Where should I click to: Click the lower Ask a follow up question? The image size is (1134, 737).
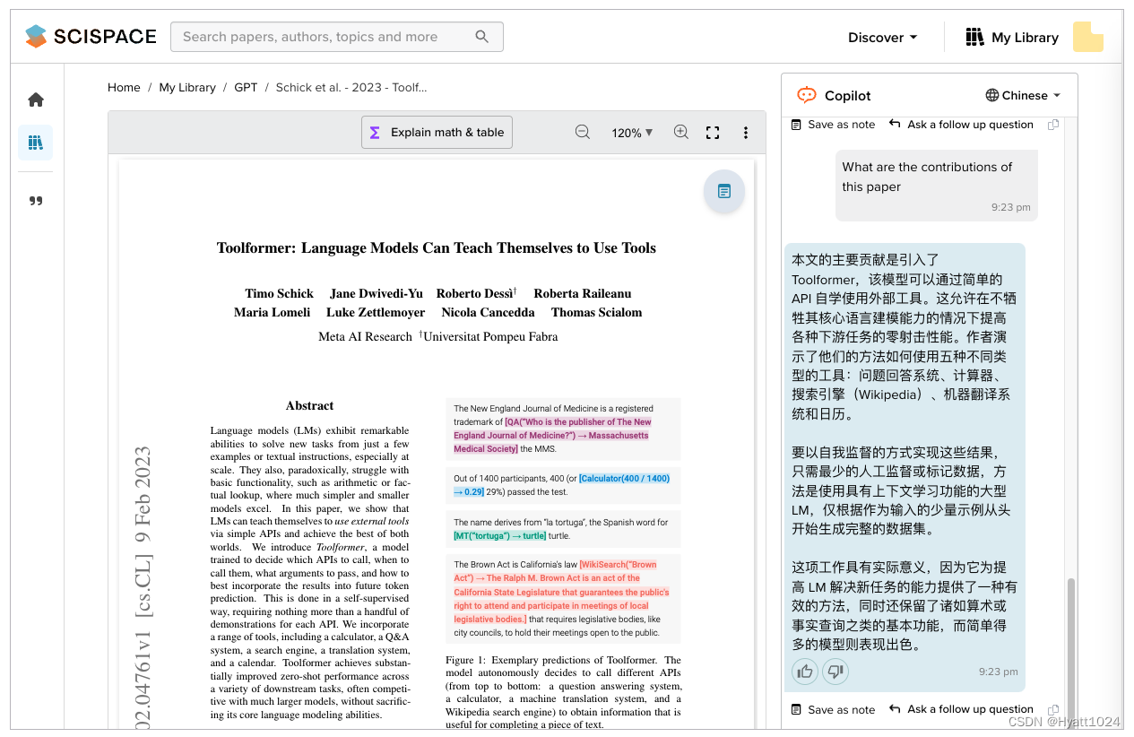point(961,709)
